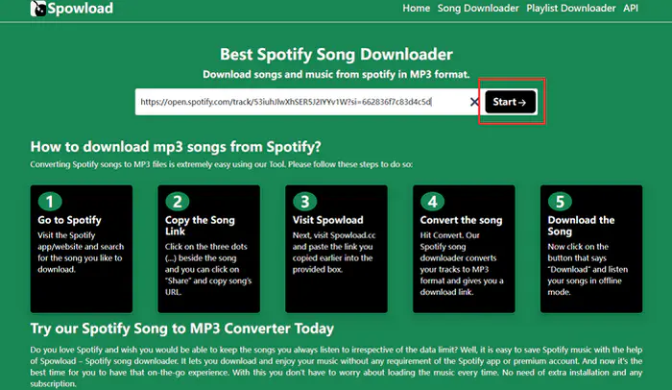This screenshot has width=672, height=390.
Task: Click the "Best Spotify Song Downloader" heading
Action: pyautogui.click(x=335, y=54)
